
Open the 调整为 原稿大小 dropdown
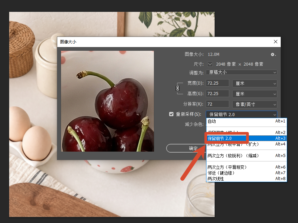241,72
